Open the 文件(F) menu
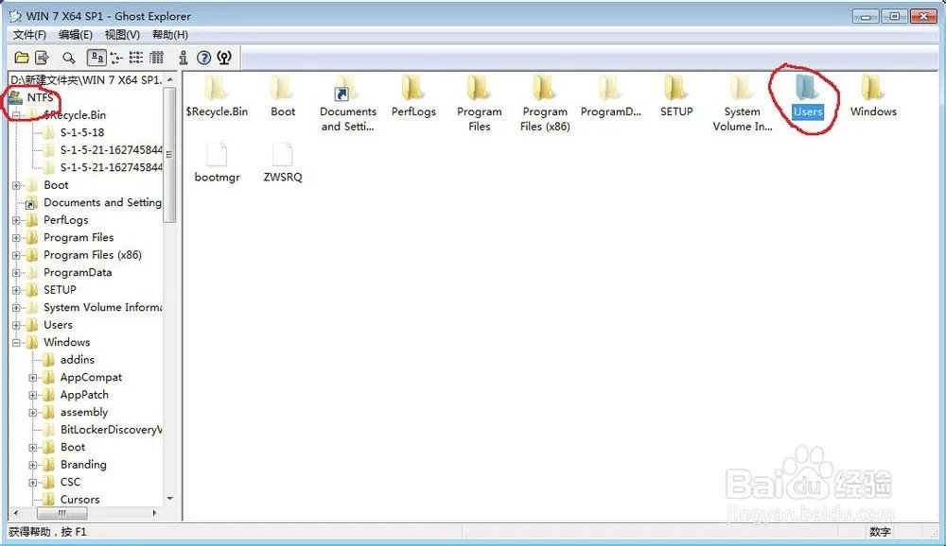Viewport: 946px width, 546px height. pyautogui.click(x=28, y=35)
